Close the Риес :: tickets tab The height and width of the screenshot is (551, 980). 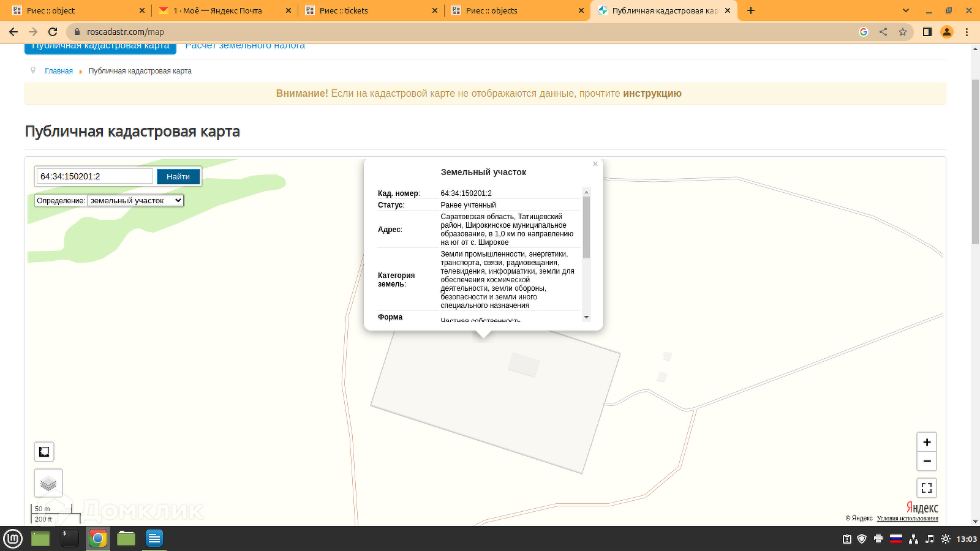point(435,10)
